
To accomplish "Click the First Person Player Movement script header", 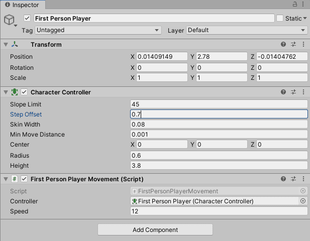I will (x=87, y=179).
